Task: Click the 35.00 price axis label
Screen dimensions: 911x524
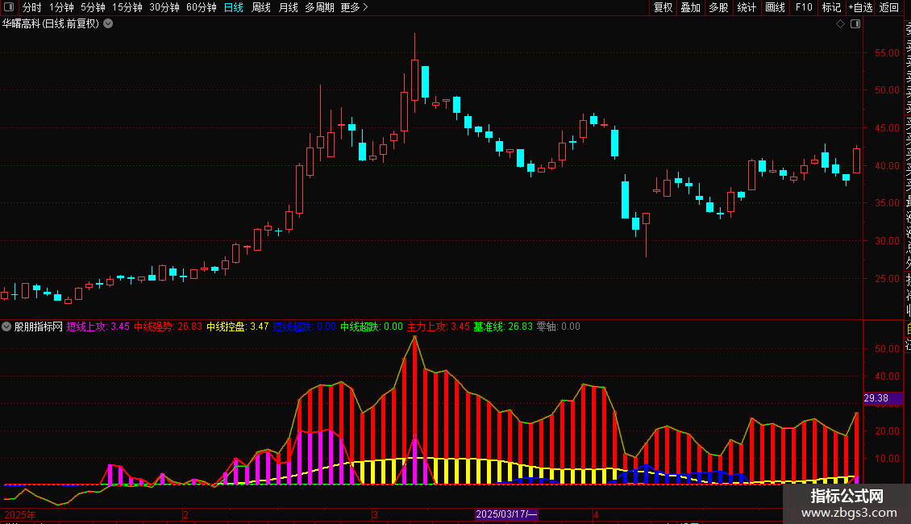Action: tap(887, 202)
